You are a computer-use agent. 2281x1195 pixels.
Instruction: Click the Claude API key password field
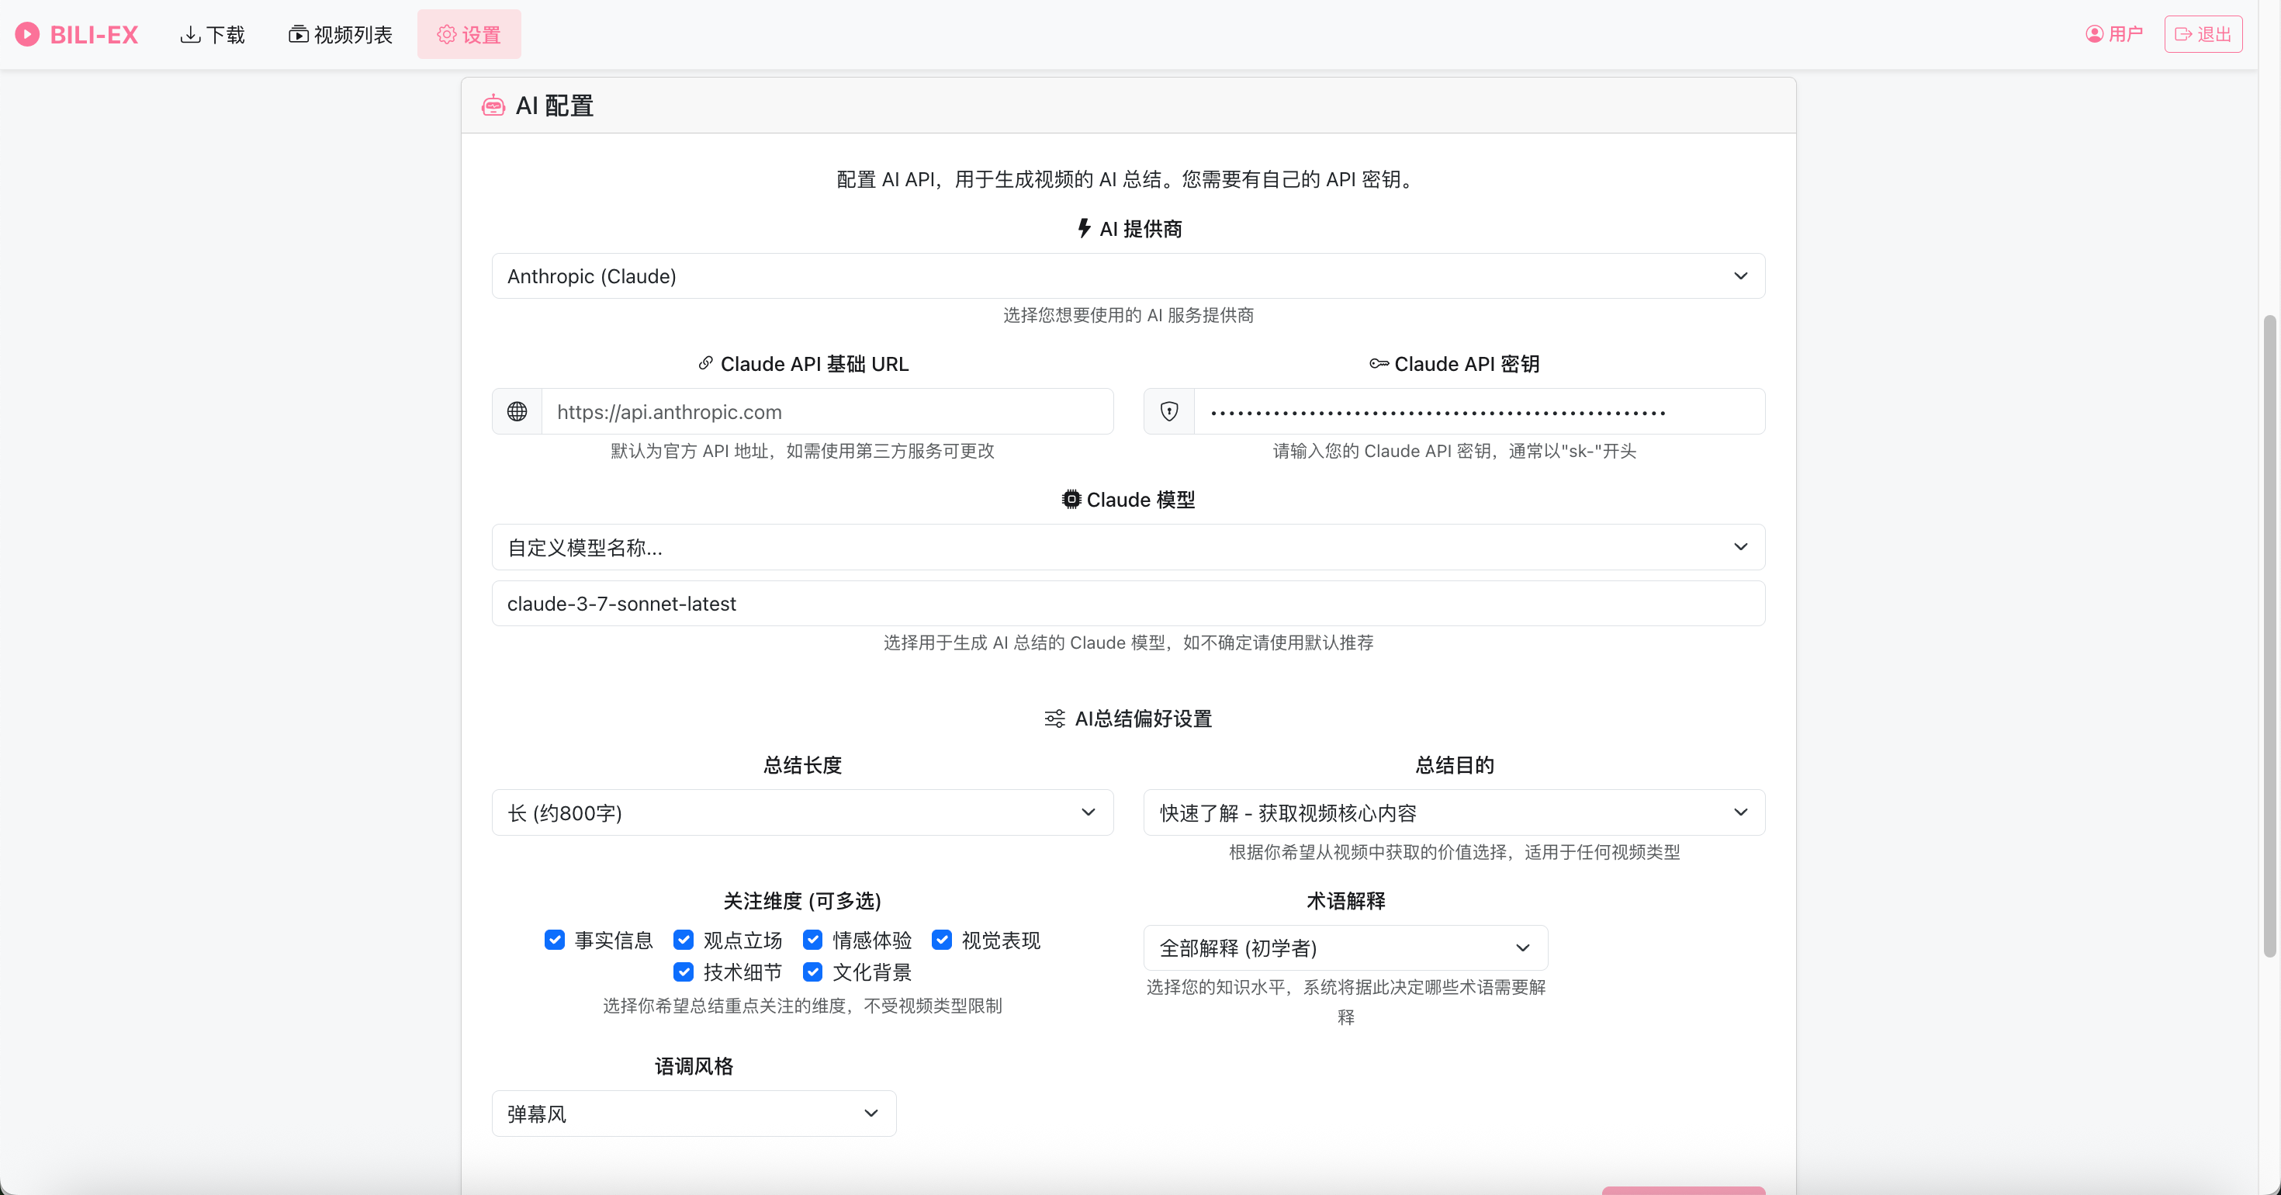click(1479, 412)
